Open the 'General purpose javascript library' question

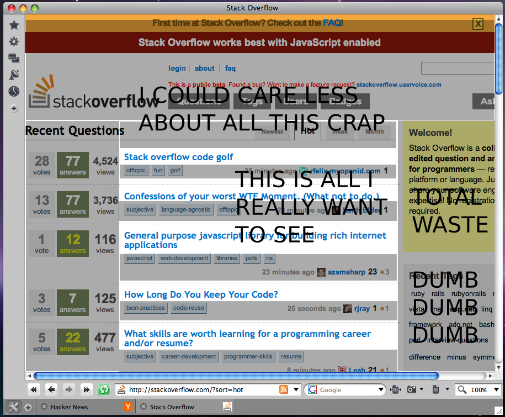click(x=255, y=240)
